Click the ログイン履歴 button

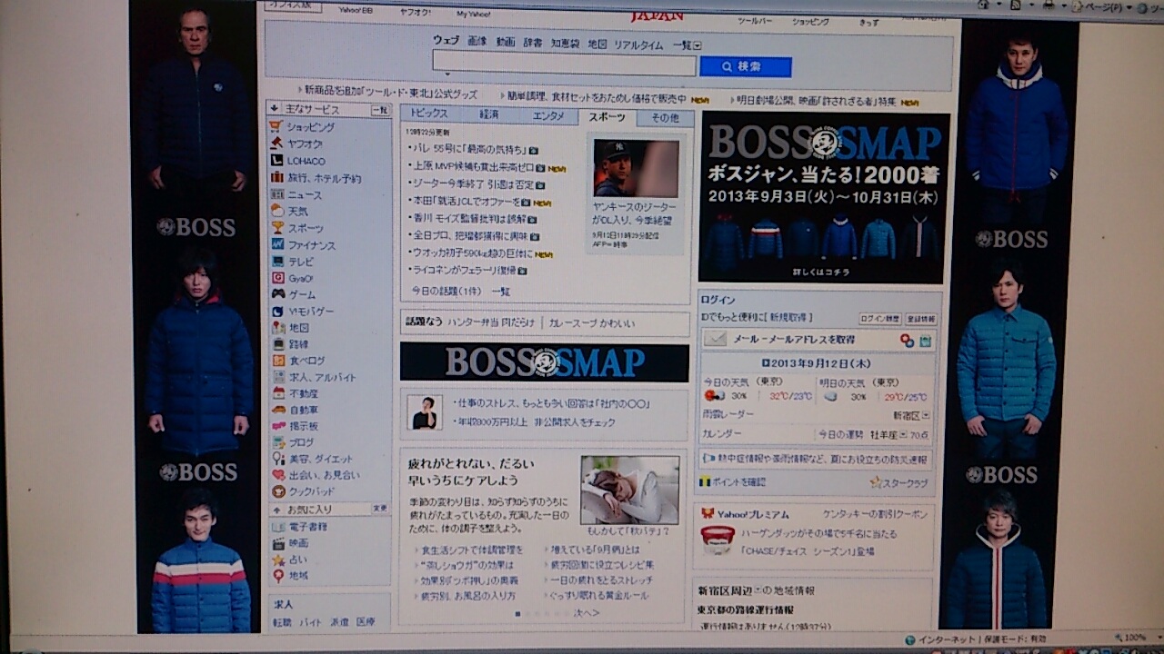click(880, 319)
